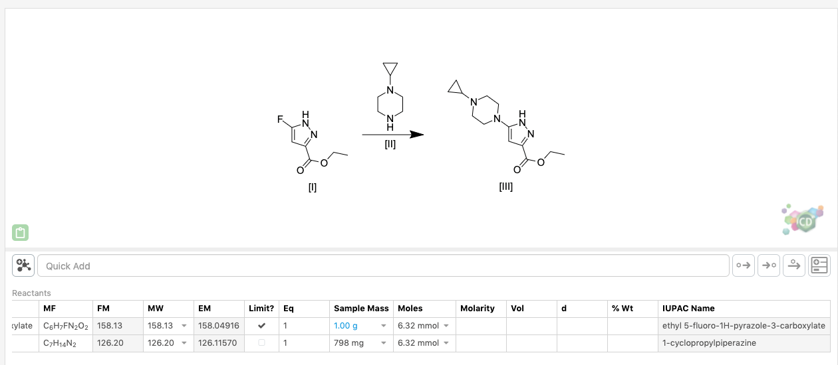Image resolution: width=838 pixels, height=365 pixels.
Task: Click the blue 1.00 g mass value
Action: [346, 326]
